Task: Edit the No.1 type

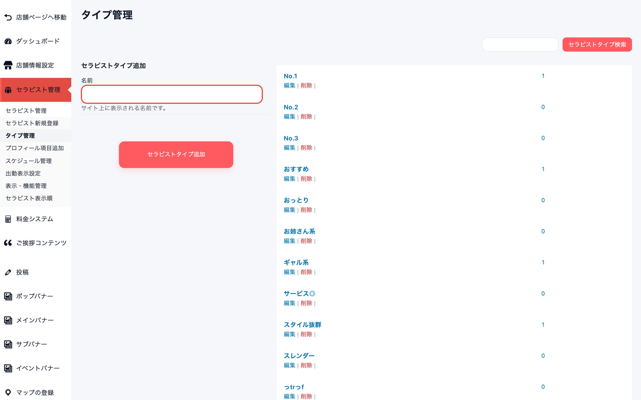Action: (x=289, y=86)
